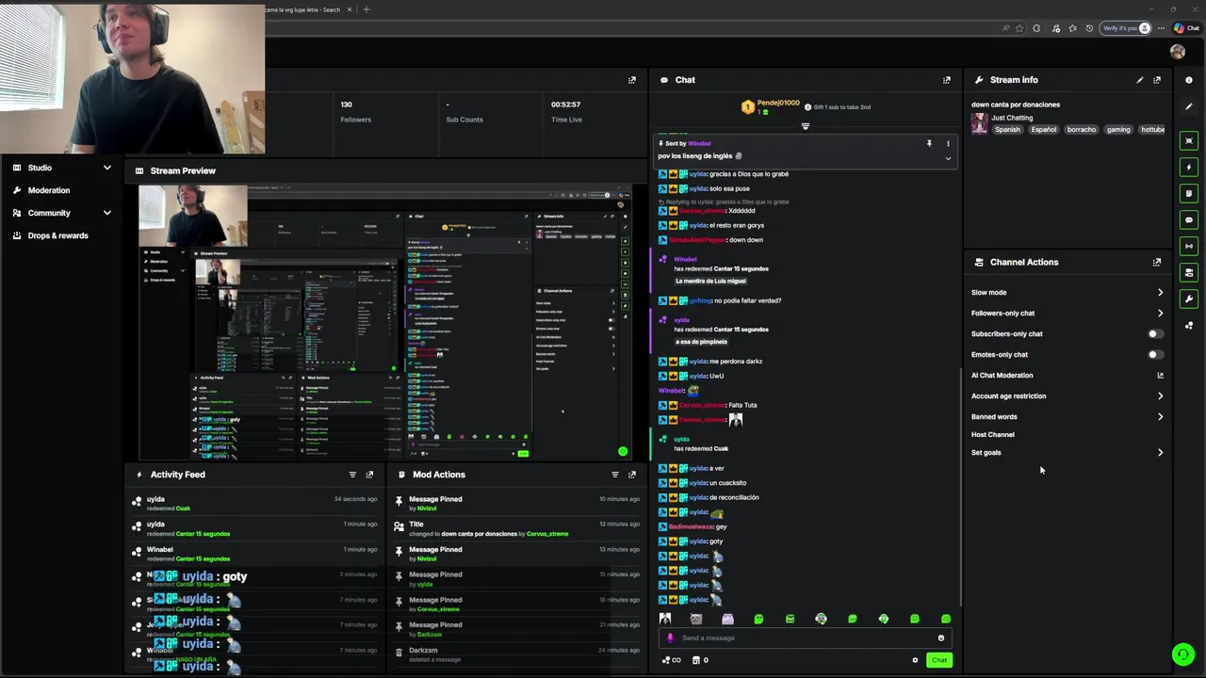1206x678 pixels.
Task: Select the borracho stream tag
Action: pos(1082,130)
